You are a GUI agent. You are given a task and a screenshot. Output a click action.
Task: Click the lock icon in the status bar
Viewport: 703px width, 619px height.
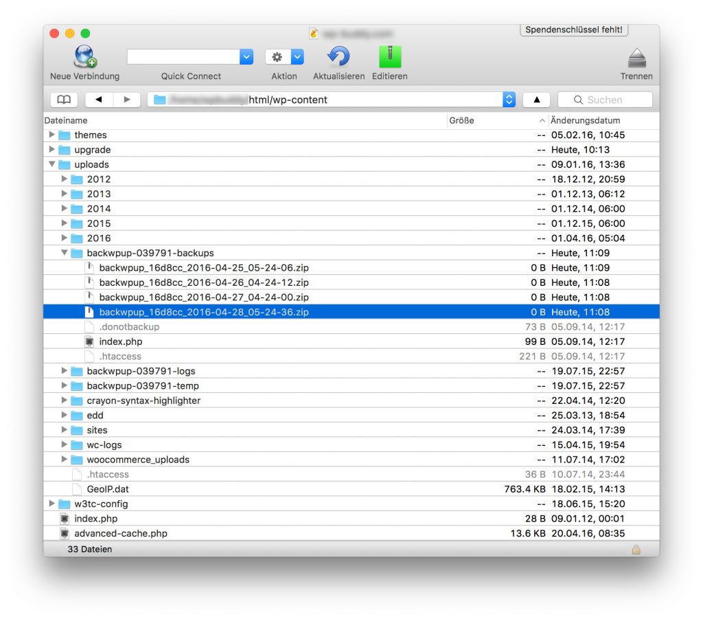(x=636, y=549)
